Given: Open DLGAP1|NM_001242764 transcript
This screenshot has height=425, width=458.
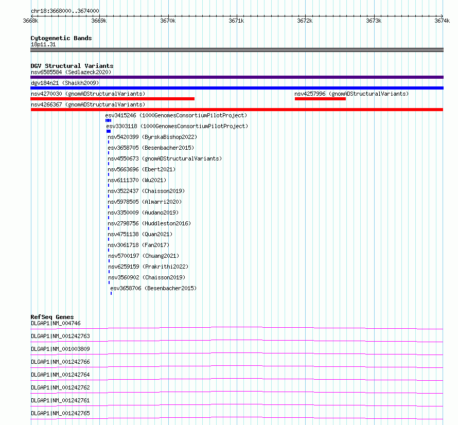Looking at the screenshot, I should [60, 375].
